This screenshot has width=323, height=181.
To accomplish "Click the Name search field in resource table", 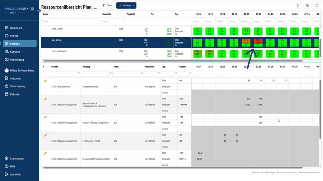I will pyautogui.click(x=71, y=21).
